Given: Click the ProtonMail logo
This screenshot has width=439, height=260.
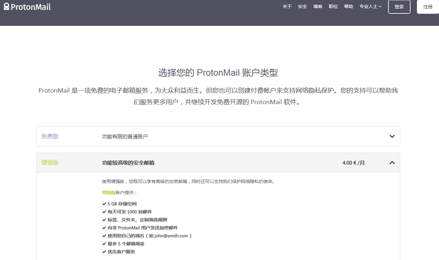Looking at the screenshot, I should tap(27, 7).
